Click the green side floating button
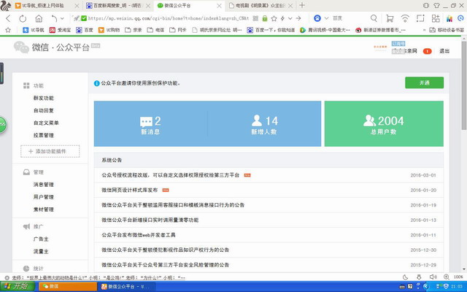The image size is (467, 292). pyautogui.click(x=3, y=124)
